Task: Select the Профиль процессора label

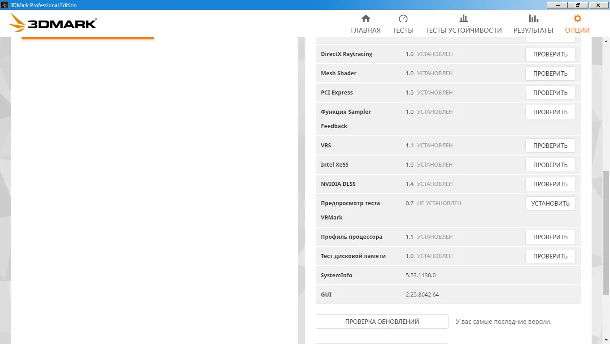Action: [352, 237]
